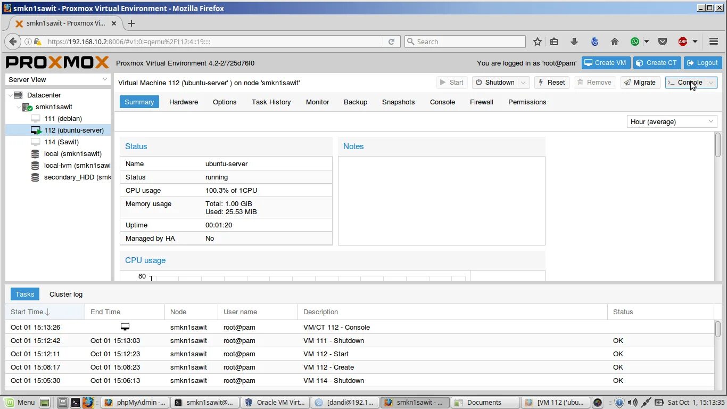Select local (smkn1sawit) storage in tree
The width and height of the screenshot is (727, 409).
[x=72, y=154]
